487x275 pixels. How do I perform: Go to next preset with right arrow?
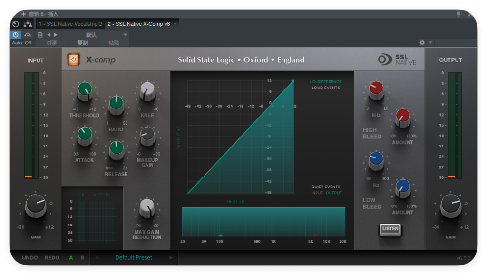(x=56, y=35)
